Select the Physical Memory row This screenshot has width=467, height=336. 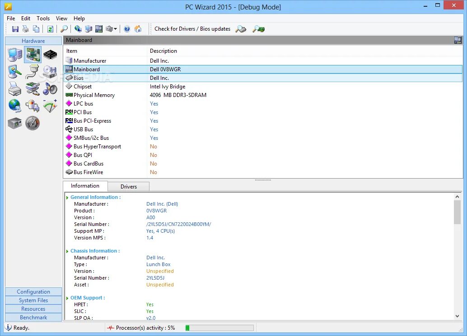point(263,95)
